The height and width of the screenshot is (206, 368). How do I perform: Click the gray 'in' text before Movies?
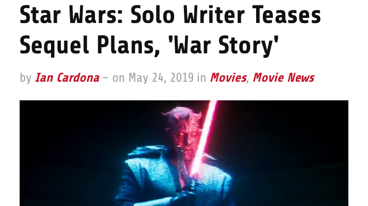(202, 78)
